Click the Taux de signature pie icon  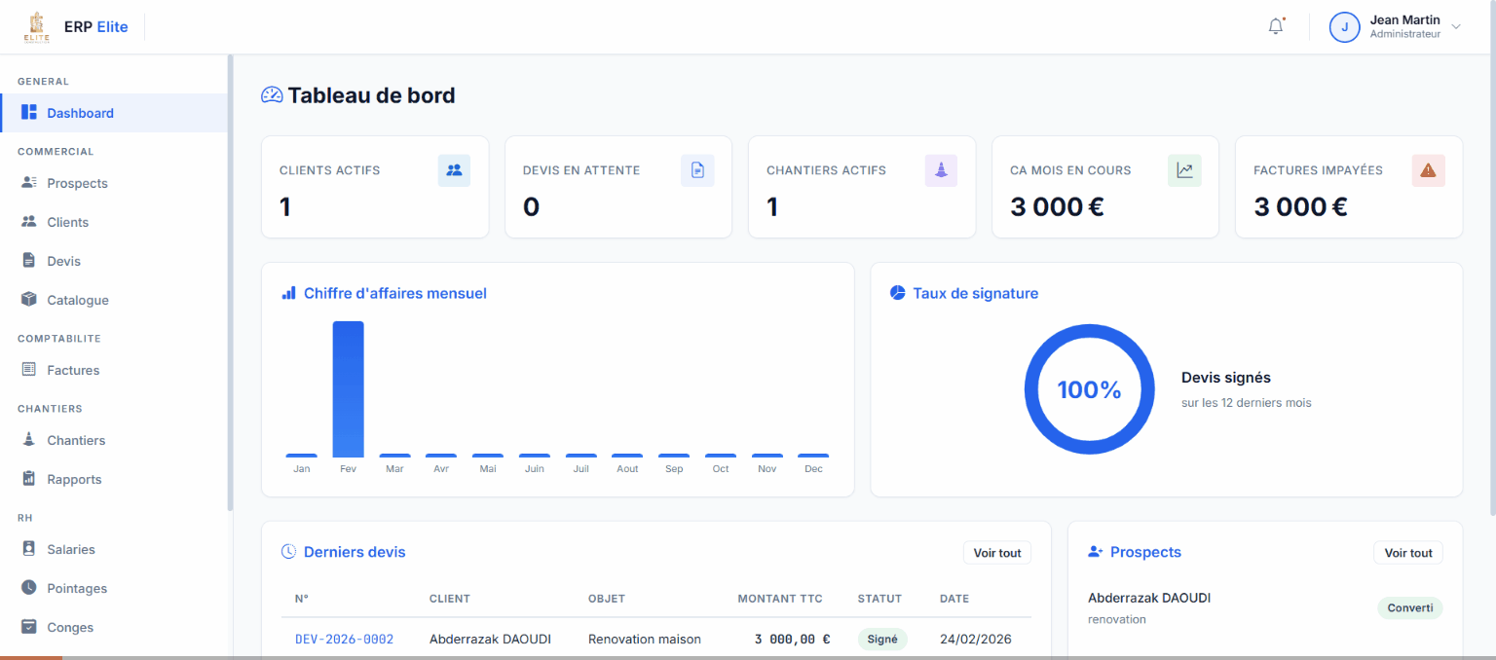click(x=897, y=292)
